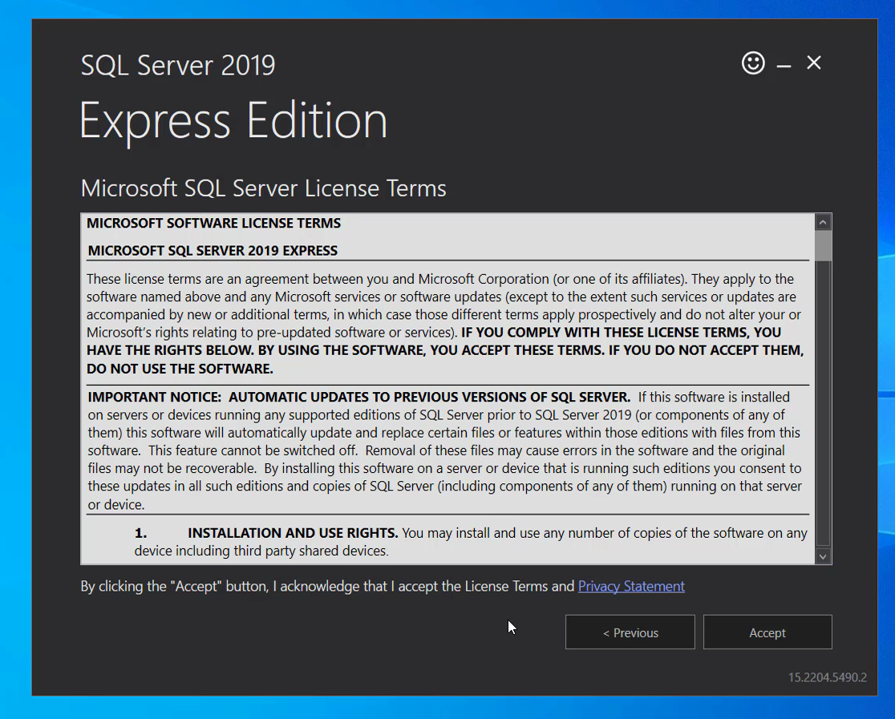Screen dimensions: 895x719
Task: Select the 'INSTALLATION AND USE RIGHTS' section
Action: (293, 533)
